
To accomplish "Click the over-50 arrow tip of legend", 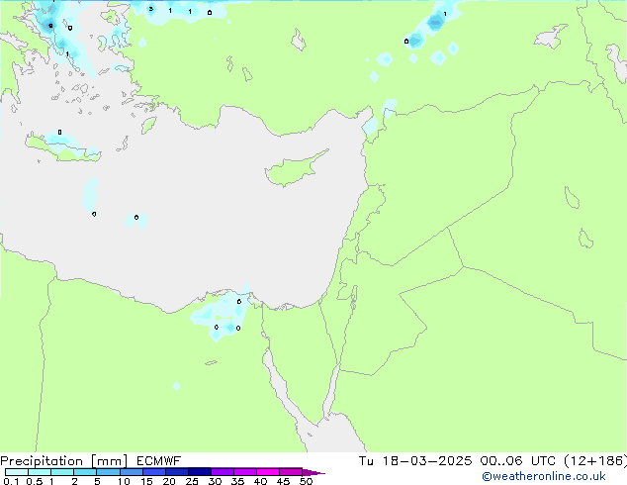I will point(313,472).
